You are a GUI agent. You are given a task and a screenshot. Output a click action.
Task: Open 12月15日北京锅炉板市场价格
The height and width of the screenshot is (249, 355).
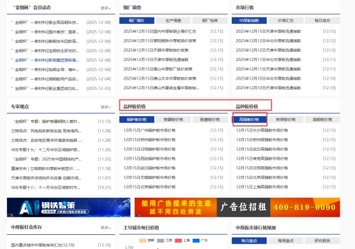tap(150, 187)
